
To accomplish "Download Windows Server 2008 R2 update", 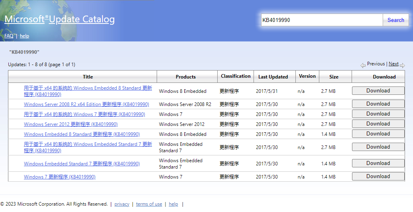I will (x=378, y=104).
